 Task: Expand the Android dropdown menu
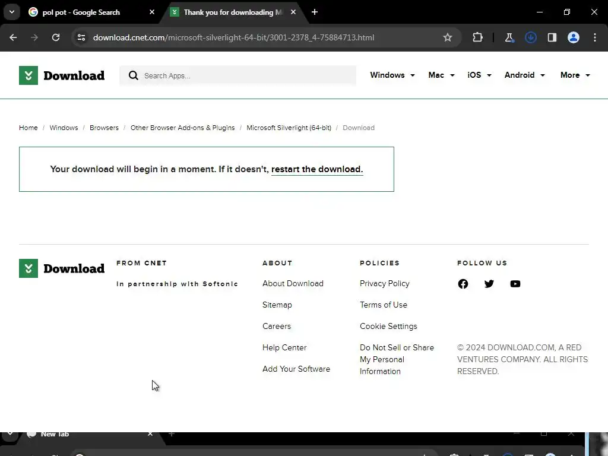(525, 75)
